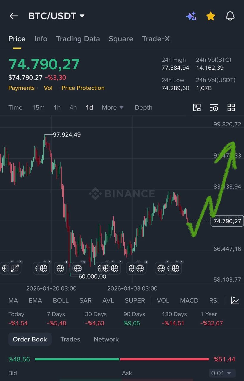Expand the More timeframes dropdown
Image resolution: width=244 pixels, height=381 pixels.
(x=113, y=107)
